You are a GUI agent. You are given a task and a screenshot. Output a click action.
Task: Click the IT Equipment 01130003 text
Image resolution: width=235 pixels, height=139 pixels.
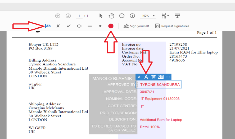pyautogui.click(x=160, y=99)
